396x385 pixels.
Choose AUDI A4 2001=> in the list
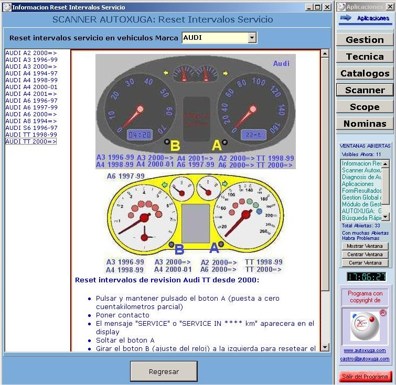pos(31,94)
